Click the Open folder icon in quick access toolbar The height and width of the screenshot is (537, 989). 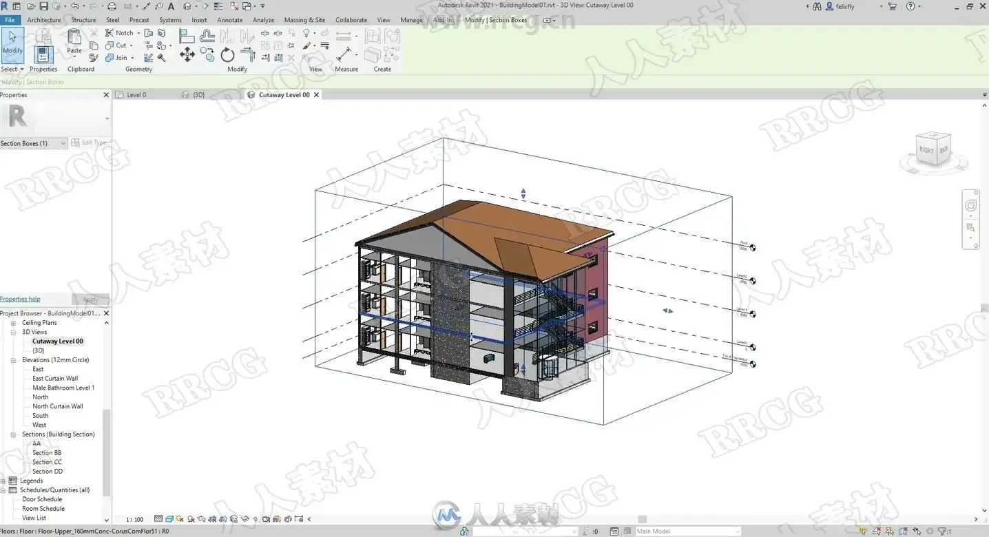30,6
